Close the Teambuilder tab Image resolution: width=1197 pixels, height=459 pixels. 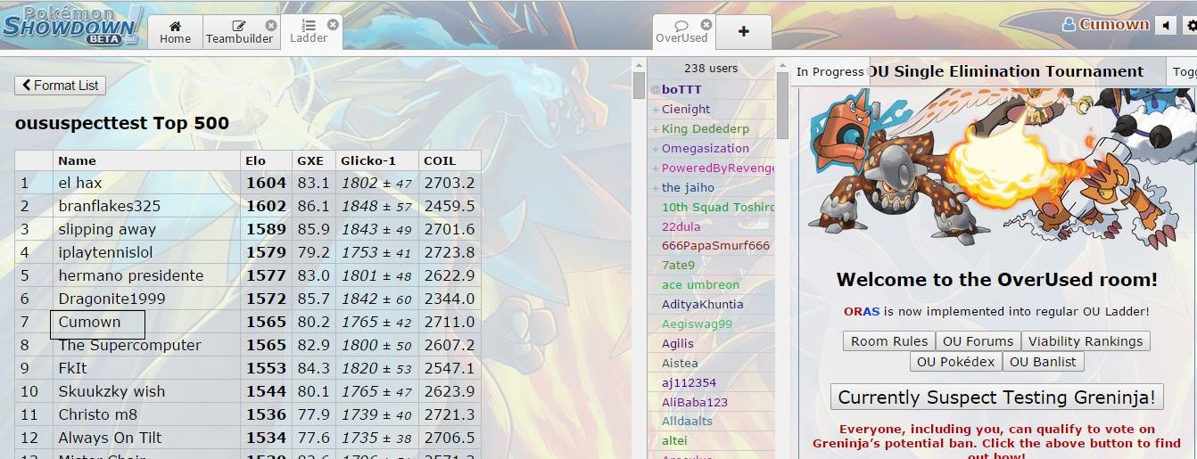[270, 25]
